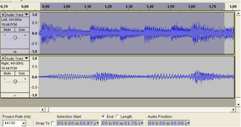
Task: Click the selection start arrow on the ruler
Action: pos(41,8)
